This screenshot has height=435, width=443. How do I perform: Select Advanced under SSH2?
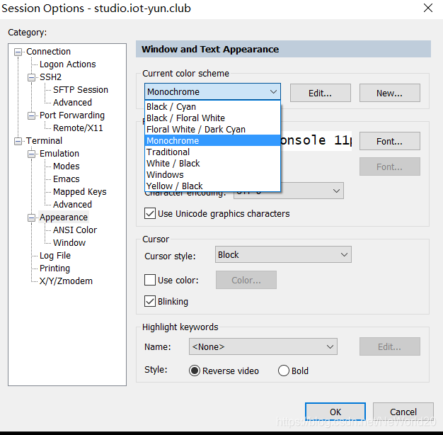72,103
